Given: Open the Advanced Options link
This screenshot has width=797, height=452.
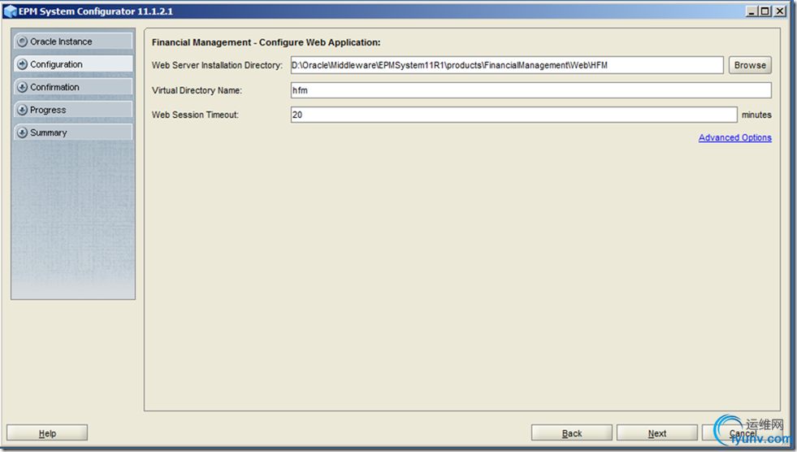Looking at the screenshot, I should pos(735,137).
